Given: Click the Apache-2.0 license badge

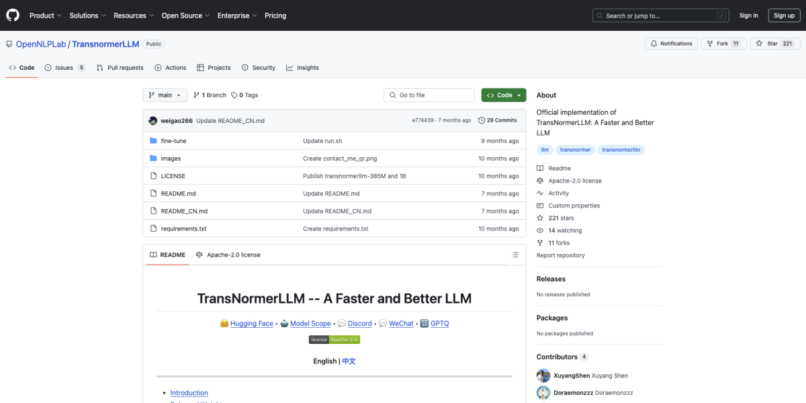Looking at the screenshot, I should 334,340.
